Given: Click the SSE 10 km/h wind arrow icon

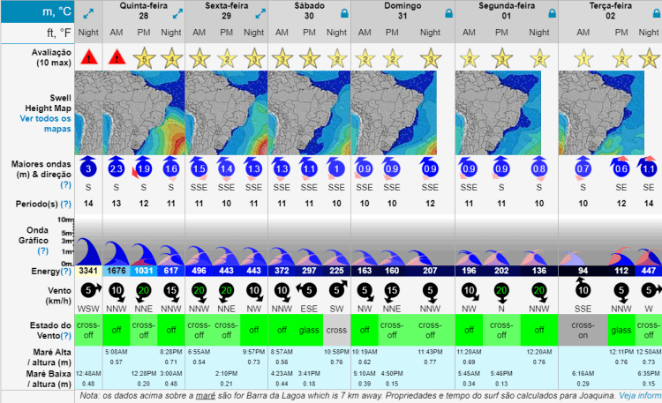Looking at the screenshot, I should pos(583,288).
